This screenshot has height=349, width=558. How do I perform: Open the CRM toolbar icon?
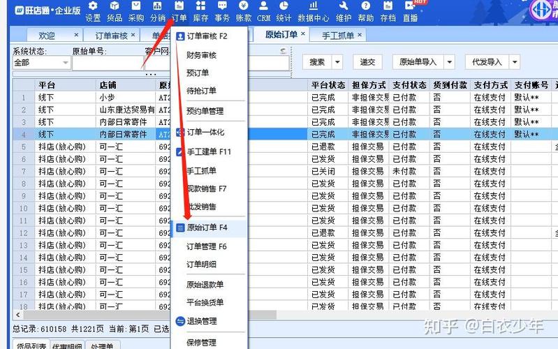[x=264, y=11]
